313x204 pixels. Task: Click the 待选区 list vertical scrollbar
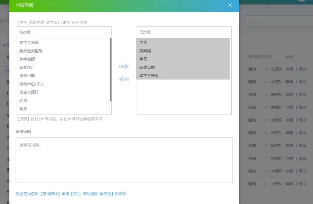(x=111, y=70)
